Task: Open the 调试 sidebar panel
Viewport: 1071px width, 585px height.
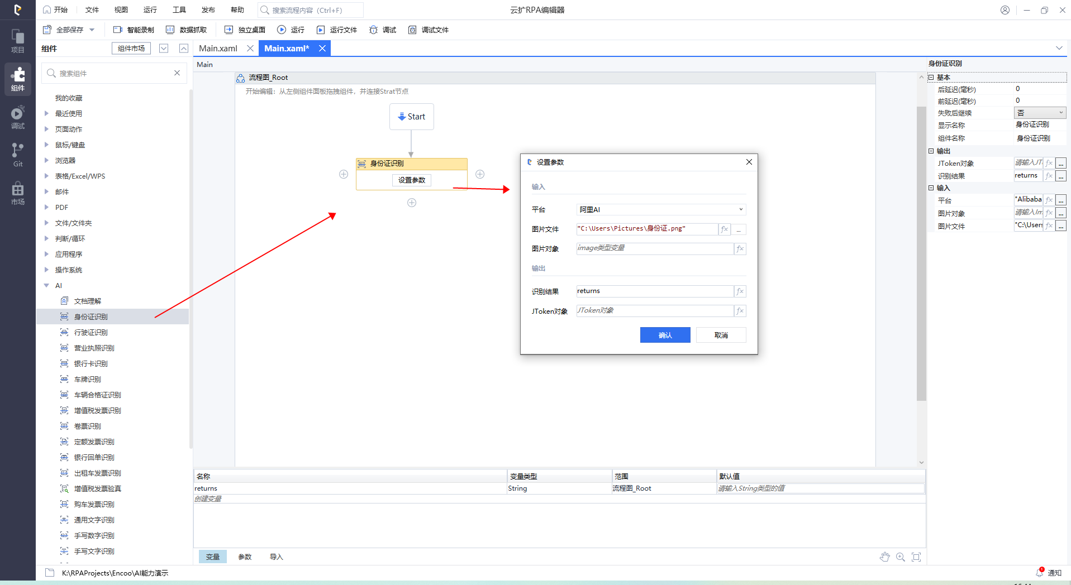Action: [x=18, y=117]
